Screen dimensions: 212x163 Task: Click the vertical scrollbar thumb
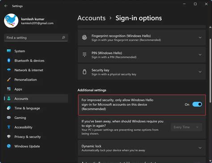(x=210, y=70)
